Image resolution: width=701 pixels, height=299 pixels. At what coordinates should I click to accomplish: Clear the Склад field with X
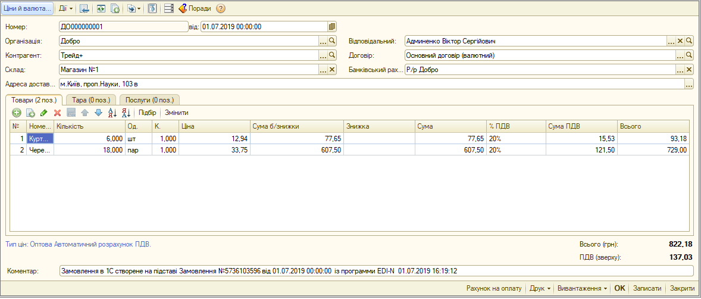[332, 70]
